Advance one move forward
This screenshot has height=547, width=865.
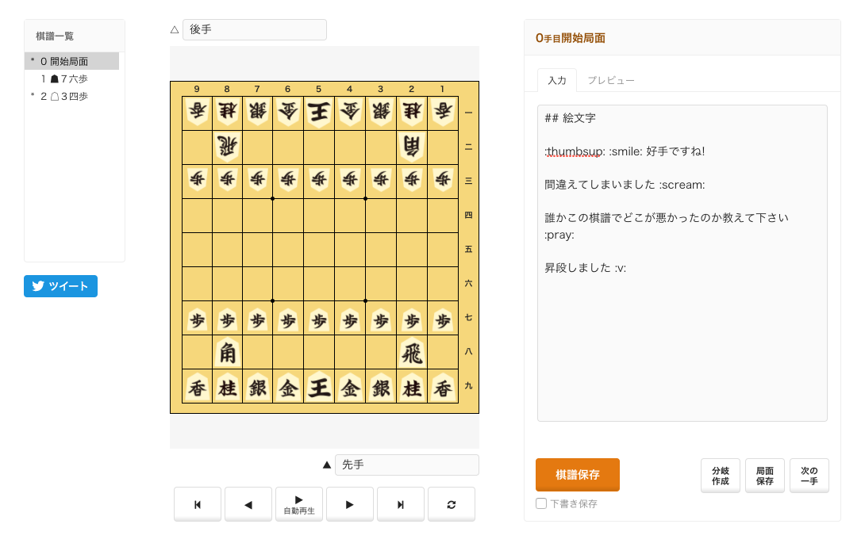coord(350,504)
